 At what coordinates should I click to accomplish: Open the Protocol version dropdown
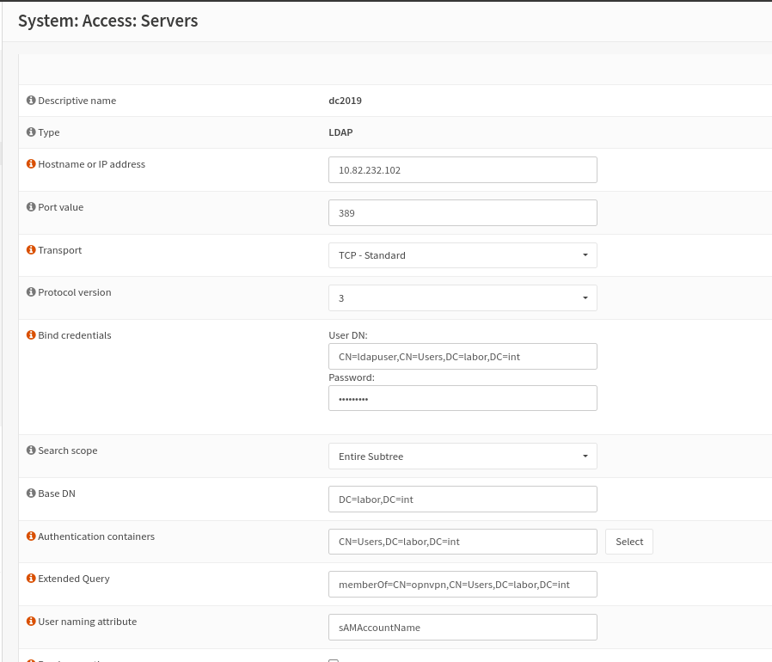463,297
